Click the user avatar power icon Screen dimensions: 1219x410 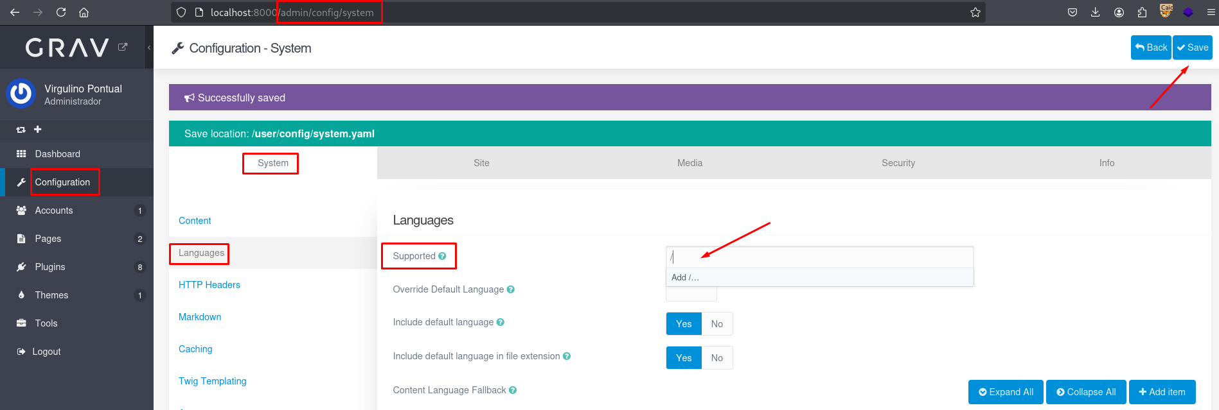point(21,94)
